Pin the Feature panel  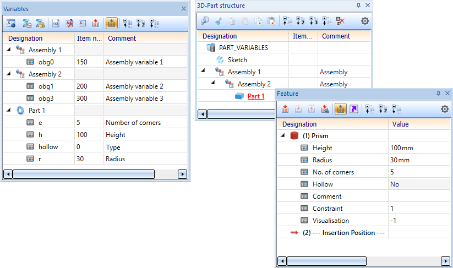tap(438, 94)
